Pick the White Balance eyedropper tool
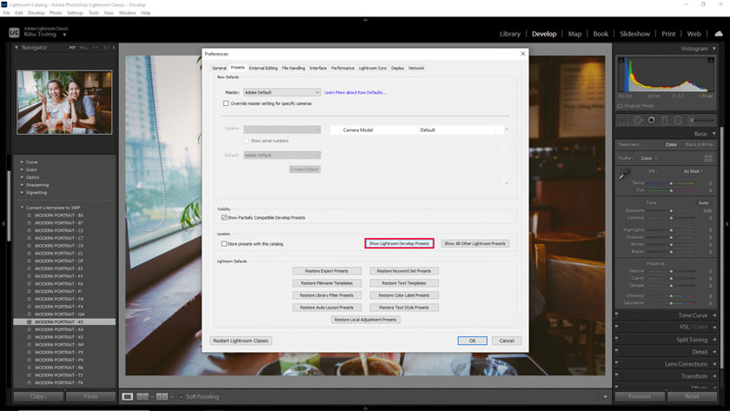This screenshot has height=411, width=730. click(624, 174)
